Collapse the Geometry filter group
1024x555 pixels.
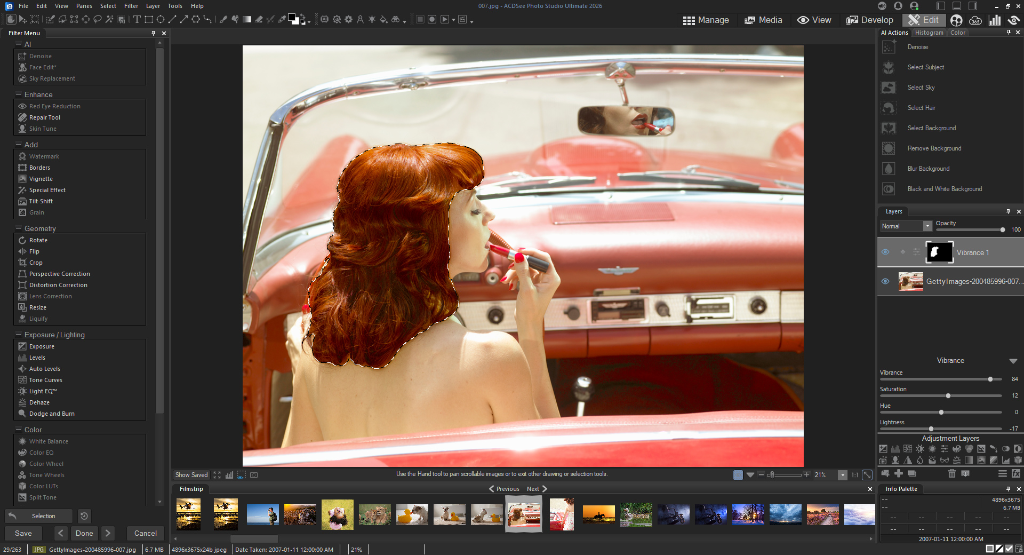(x=19, y=228)
